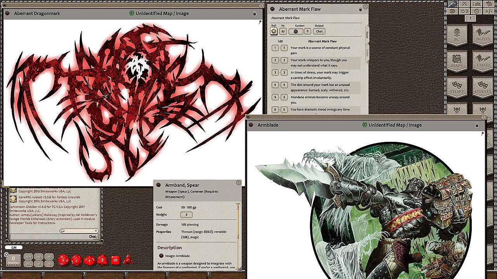Open the chat mode dropdown above chat entry
497x279 pixels.
coord(79,231)
